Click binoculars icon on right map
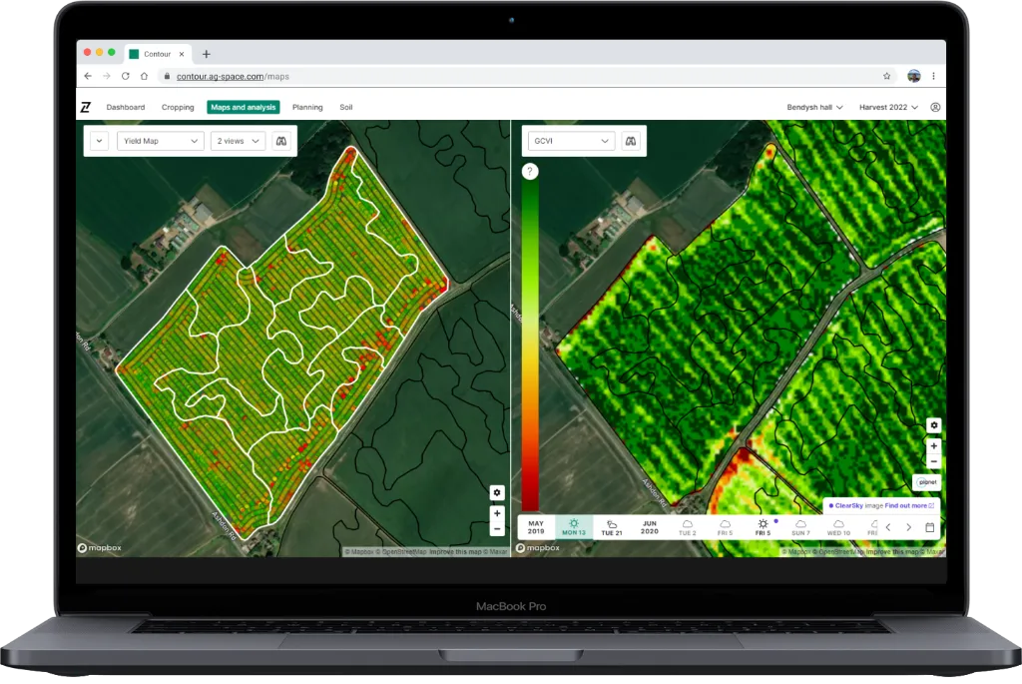This screenshot has width=1022, height=684. point(631,141)
